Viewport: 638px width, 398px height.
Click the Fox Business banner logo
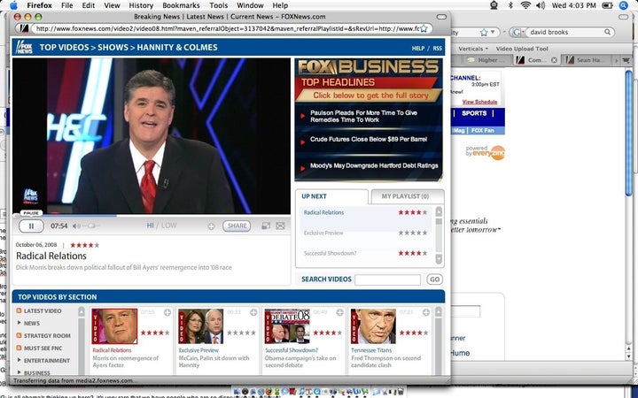pos(369,66)
